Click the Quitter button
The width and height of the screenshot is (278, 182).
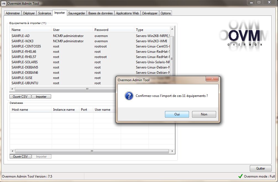261,168
